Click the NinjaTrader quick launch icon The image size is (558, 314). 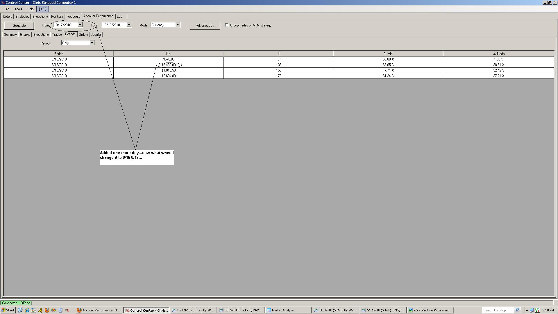(67, 310)
